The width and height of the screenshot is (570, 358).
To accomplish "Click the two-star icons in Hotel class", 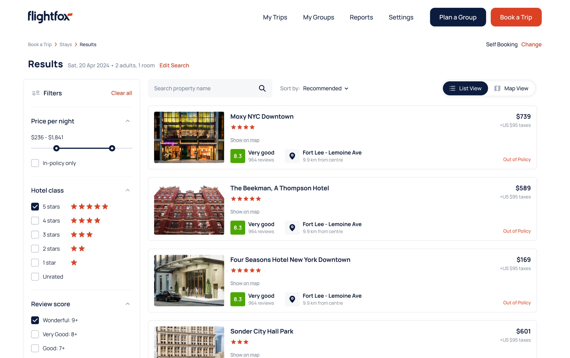I will pyautogui.click(x=78, y=249).
